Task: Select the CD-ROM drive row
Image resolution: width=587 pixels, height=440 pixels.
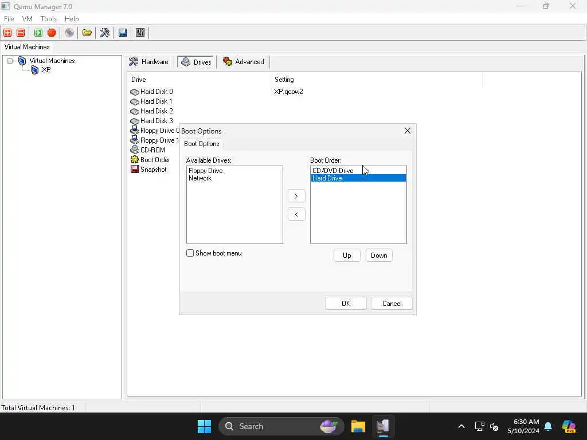Action: pyautogui.click(x=148, y=150)
